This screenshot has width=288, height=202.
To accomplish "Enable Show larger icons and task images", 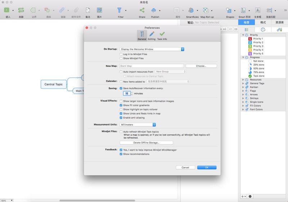I will tap(121, 101).
